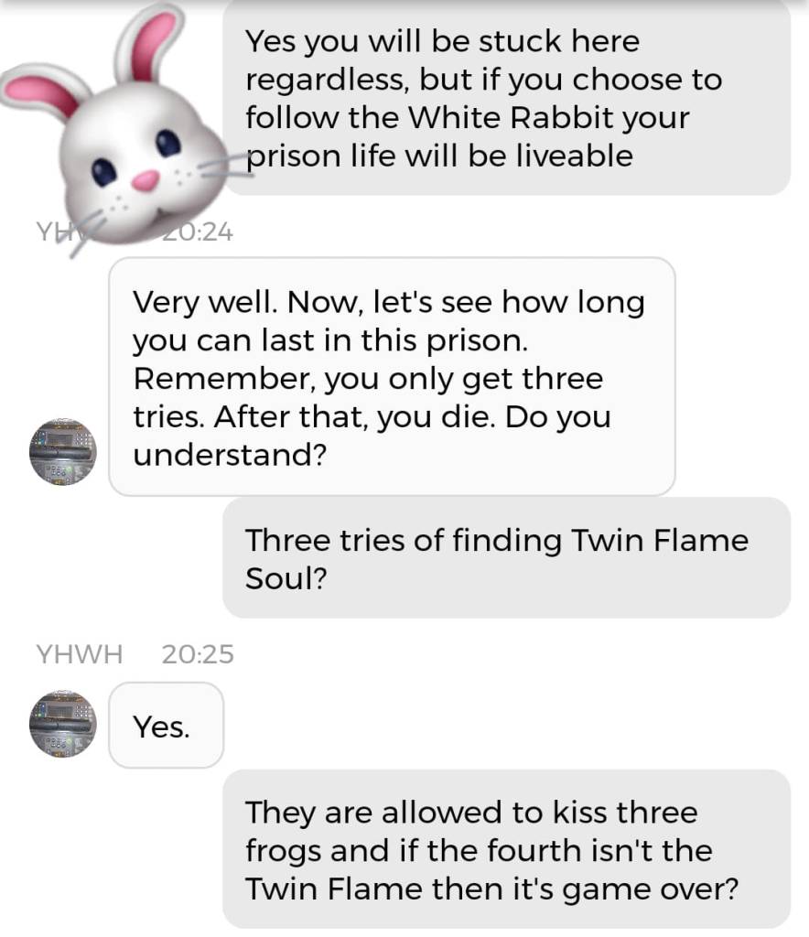The height and width of the screenshot is (937, 809).
Task: Select the 'kiss three frogs' message bubble
Action: coord(507,849)
